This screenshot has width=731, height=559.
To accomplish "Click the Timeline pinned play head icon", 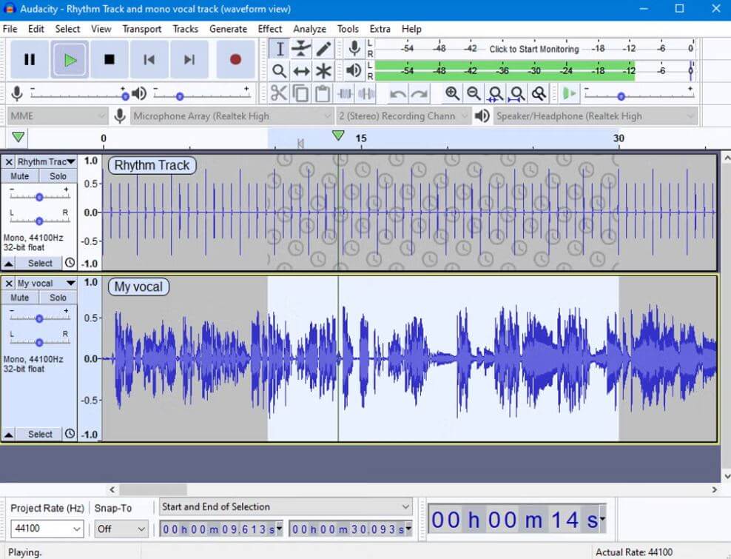I will (x=18, y=137).
